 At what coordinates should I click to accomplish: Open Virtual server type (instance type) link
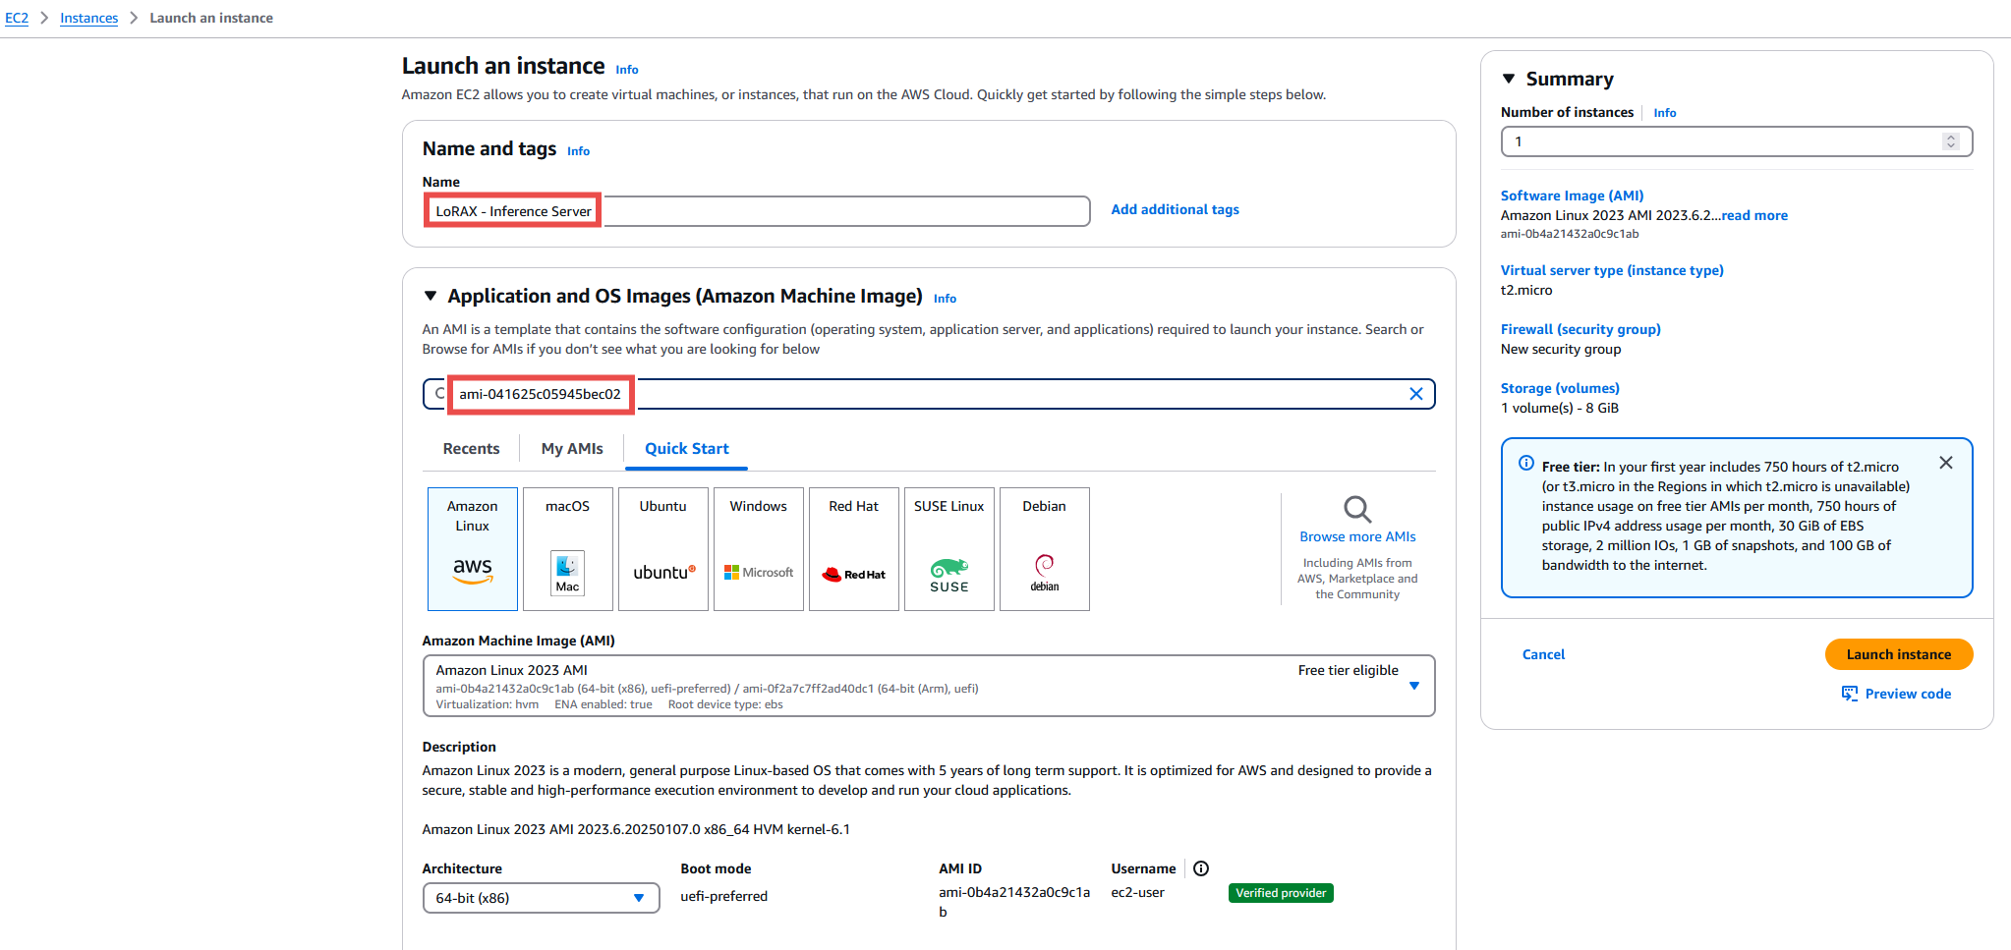point(1612,270)
